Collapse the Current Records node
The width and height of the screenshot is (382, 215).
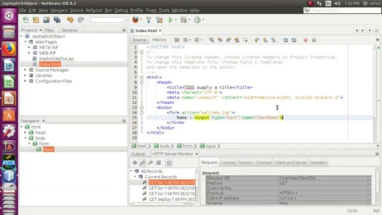pos(135,177)
